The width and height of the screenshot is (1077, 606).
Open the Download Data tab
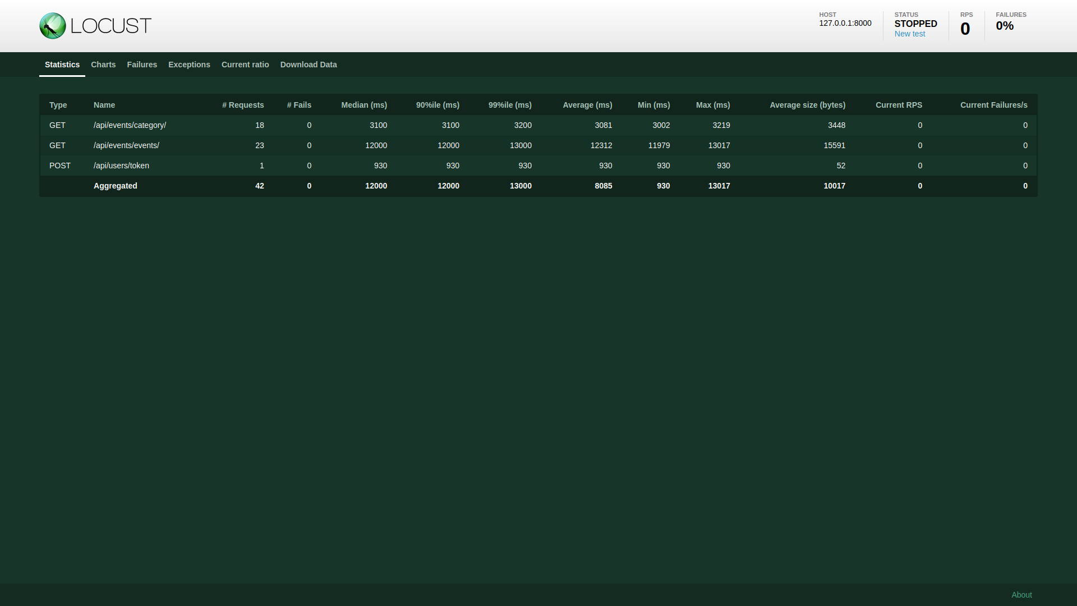(x=309, y=65)
